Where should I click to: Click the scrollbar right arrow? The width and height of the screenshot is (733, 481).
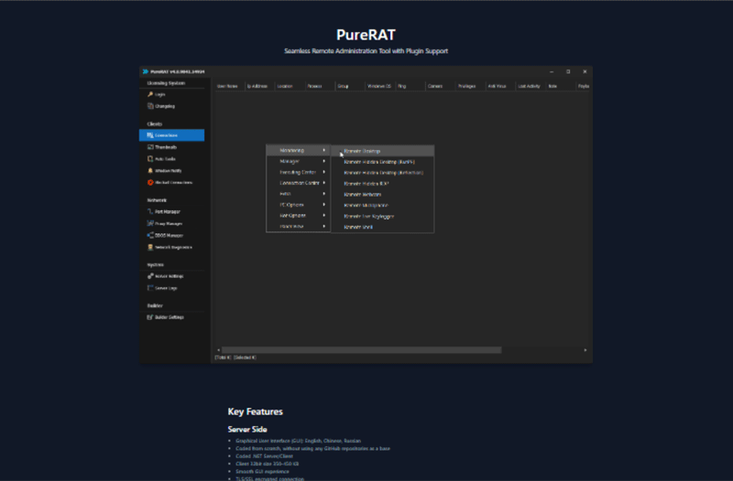coord(585,350)
